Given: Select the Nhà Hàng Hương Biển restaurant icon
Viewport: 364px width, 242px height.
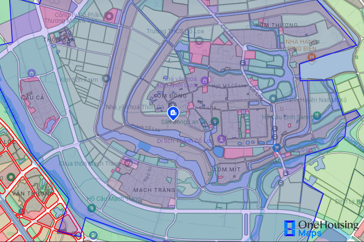Looking at the screenshot, I should [312, 57].
